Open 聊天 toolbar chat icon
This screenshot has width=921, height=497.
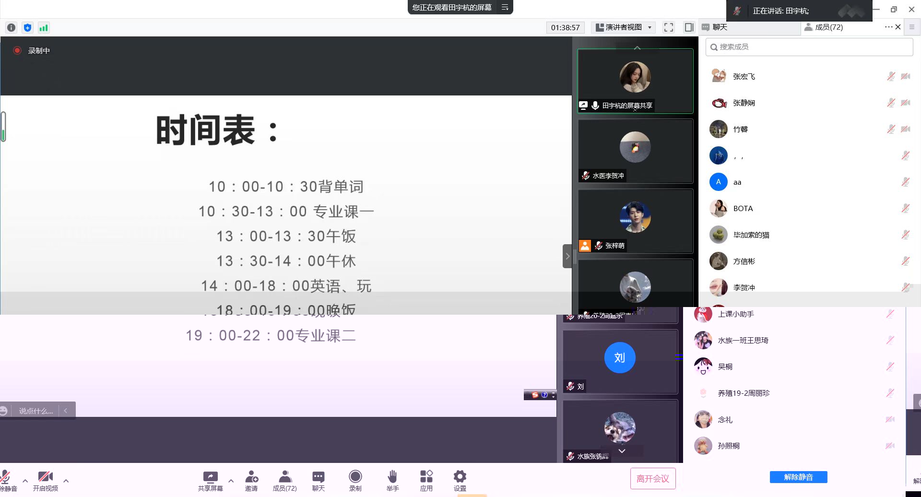pos(319,481)
